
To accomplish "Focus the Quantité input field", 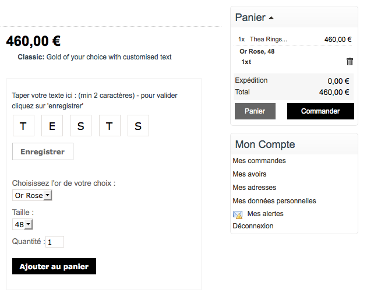I will click(x=55, y=242).
